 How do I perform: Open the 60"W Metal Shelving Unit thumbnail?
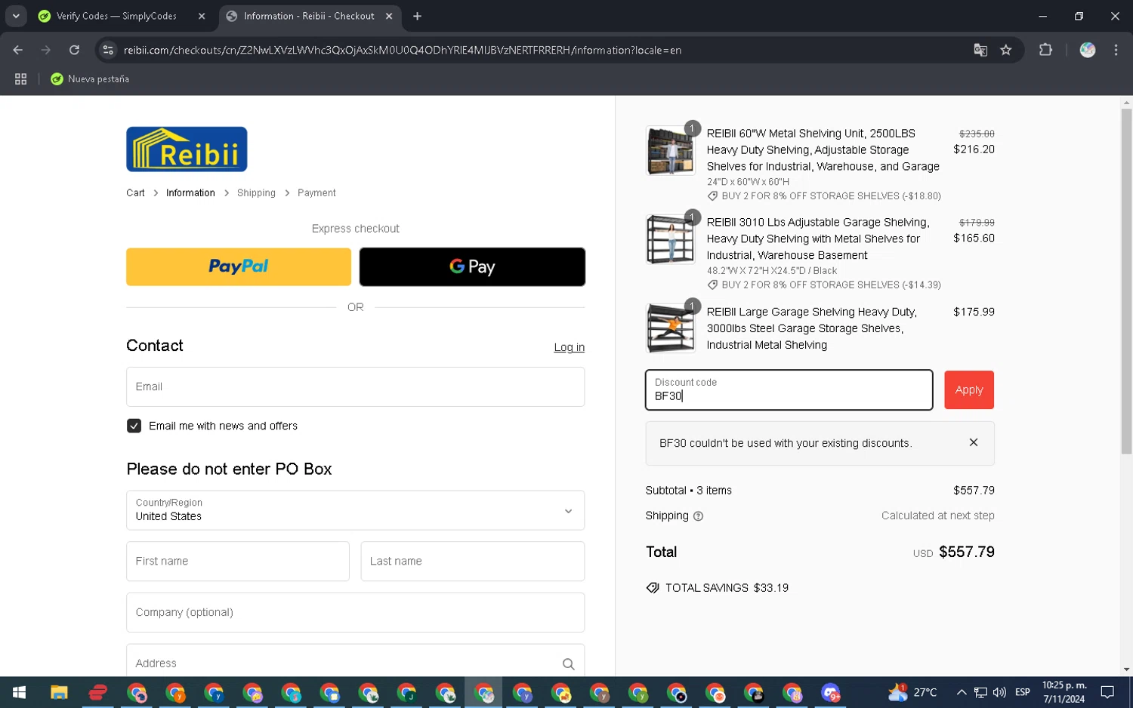(x=670, y=150)
